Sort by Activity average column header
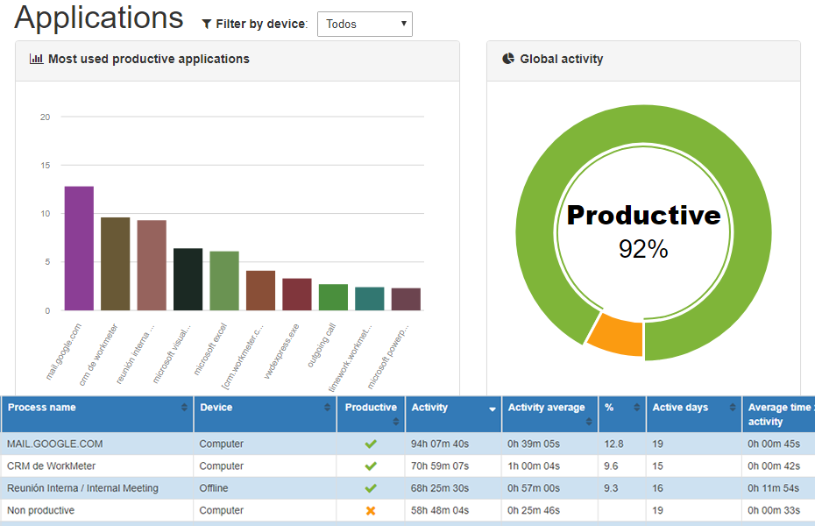This screenshot has width=815, height=526. pyautogui.click(x=546, y=408)
